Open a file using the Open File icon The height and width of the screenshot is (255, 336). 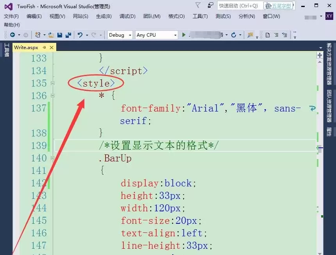(x=50, y=35)
